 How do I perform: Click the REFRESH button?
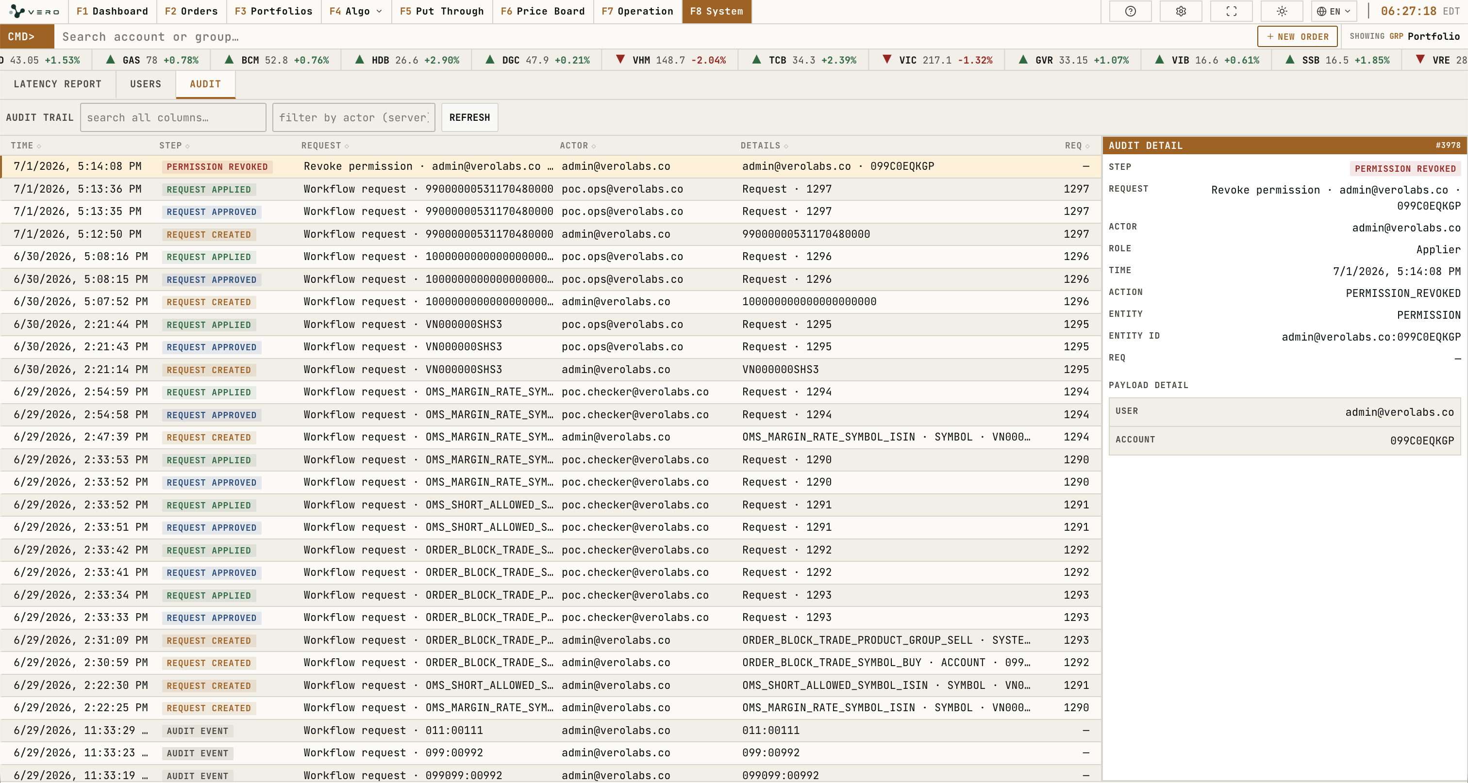(469, 117)
